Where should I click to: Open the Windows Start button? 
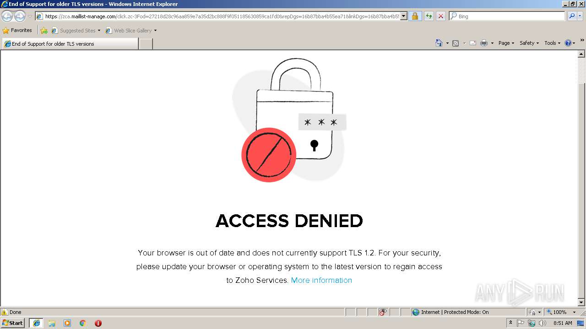point(12,323)
